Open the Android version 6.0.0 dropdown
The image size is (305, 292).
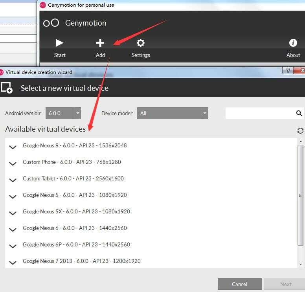[63, 113]
